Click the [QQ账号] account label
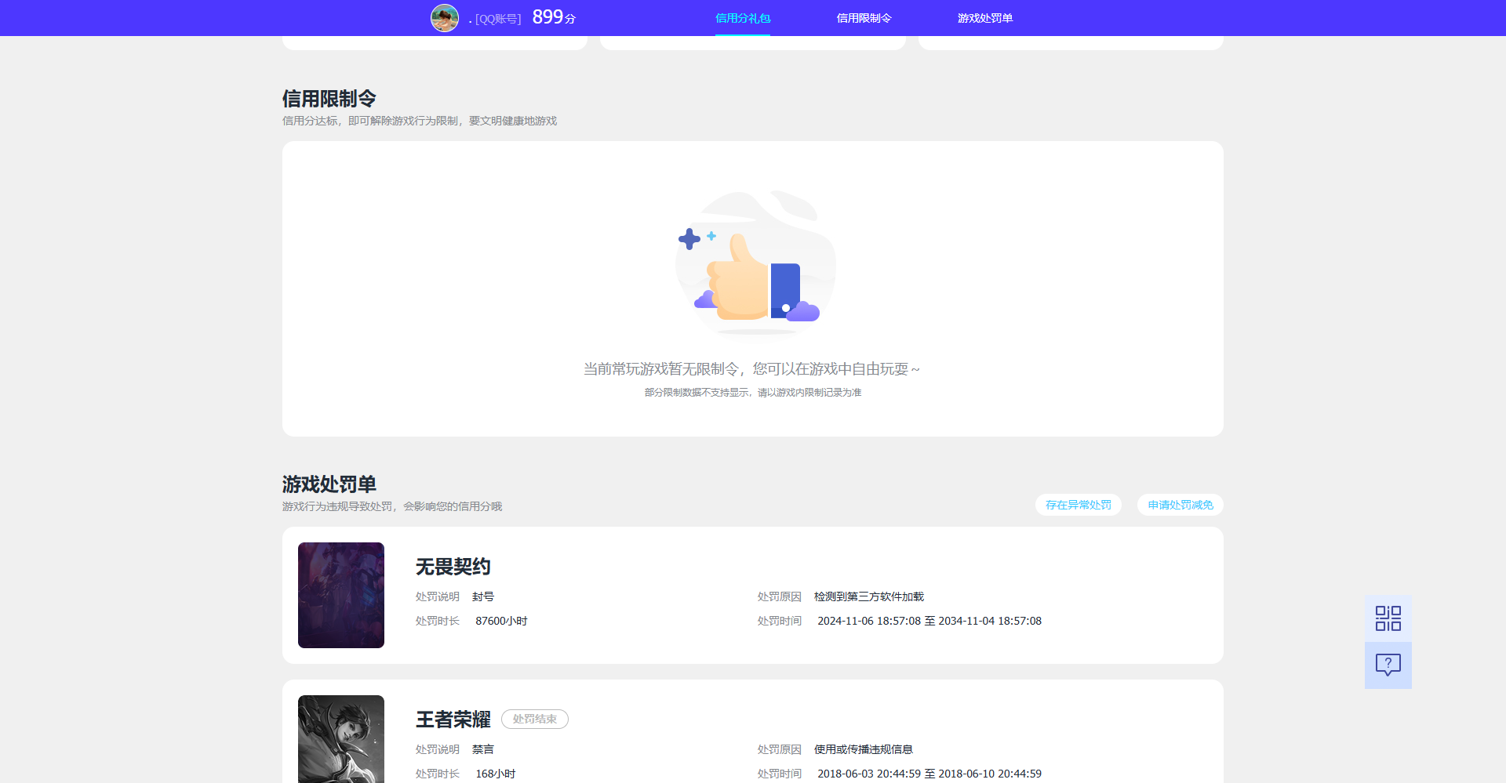The height and width of the screenshot is (783, 1506). (498, 17)
